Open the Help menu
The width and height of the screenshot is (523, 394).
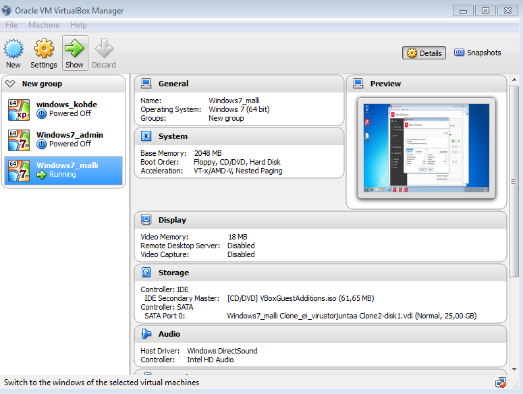(x=78, y=25)
